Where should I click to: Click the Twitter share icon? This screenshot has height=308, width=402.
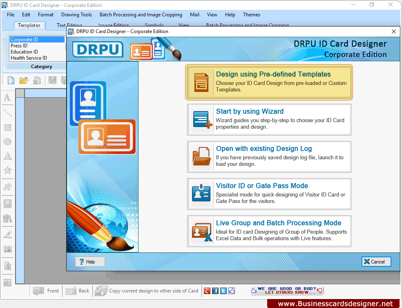click(223, 291)
